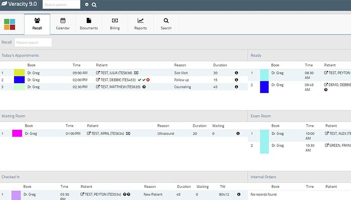This screenshot has height=200, width=351.
Task: Click Sick Visit reason cell
Action: point(181,73)
